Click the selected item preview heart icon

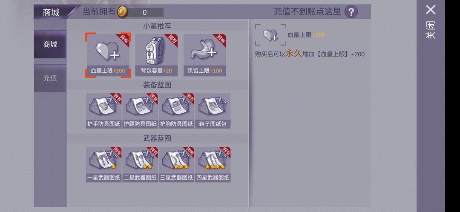pos(270,35)
